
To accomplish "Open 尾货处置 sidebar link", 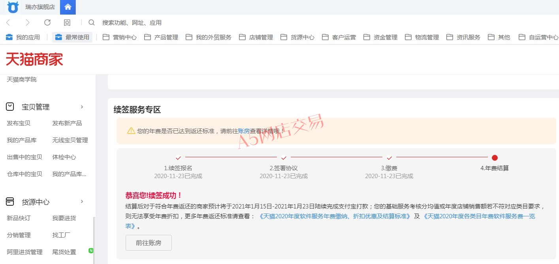I will point(64,252).
